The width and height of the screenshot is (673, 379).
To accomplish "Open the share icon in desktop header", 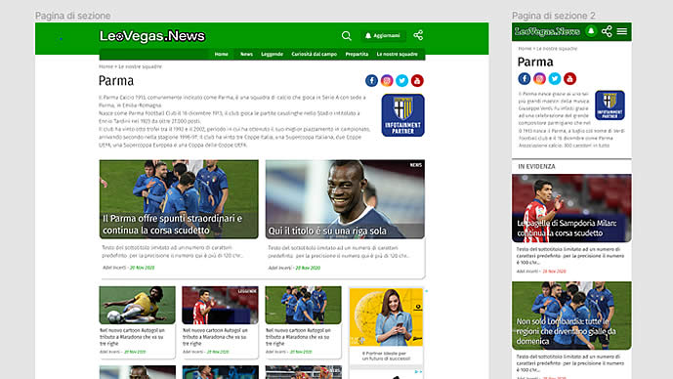I will (418, 35).
